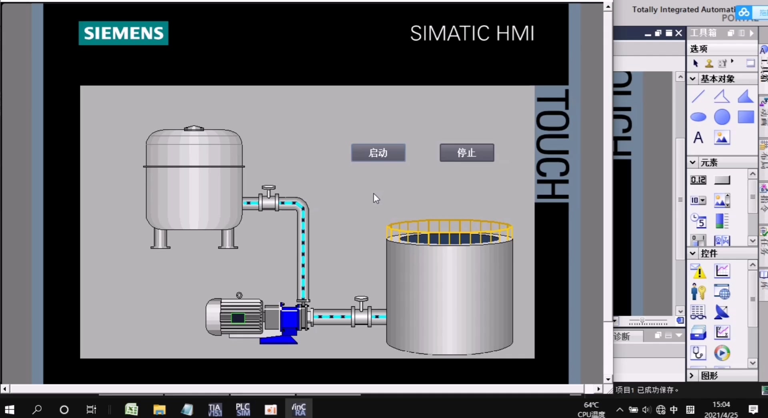Open the diagnostics pane dropdown arrow
The image size is (768, 418).
[679, 336]
